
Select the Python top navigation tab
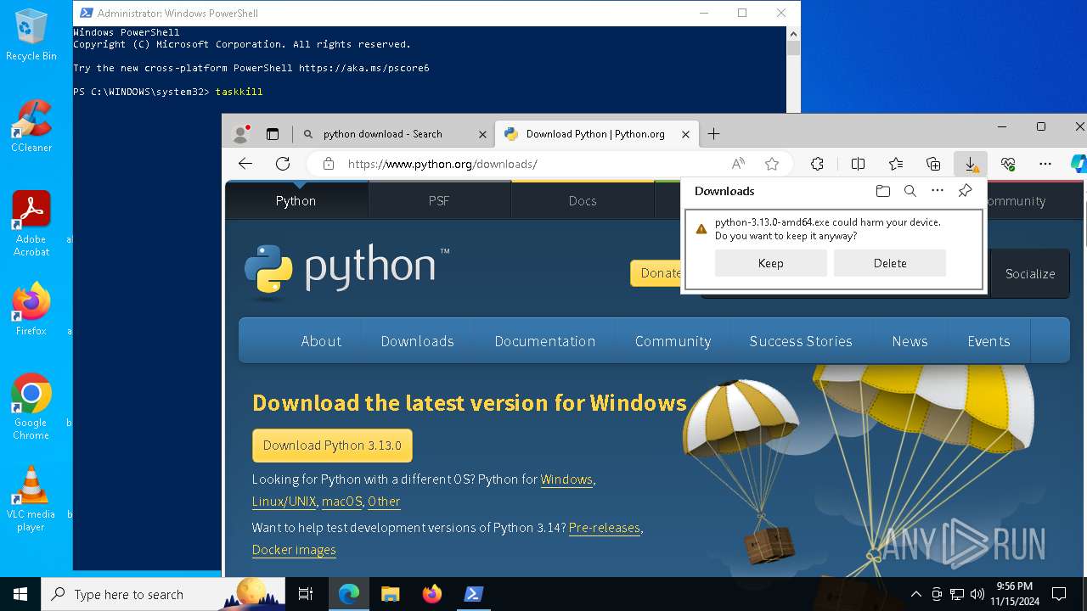[296, 201]
